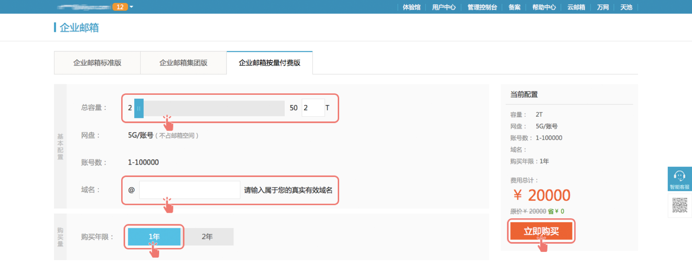
Task: Click the gray capacity slider track
Action: pyautogui.click(x=214, y=108)
